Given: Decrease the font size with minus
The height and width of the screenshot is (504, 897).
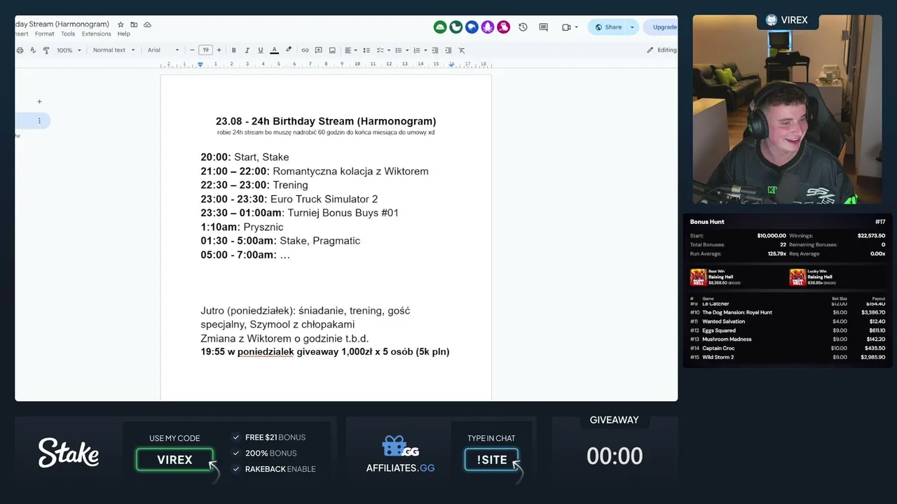Looking at the screenshot, I should tap(192, 50).
